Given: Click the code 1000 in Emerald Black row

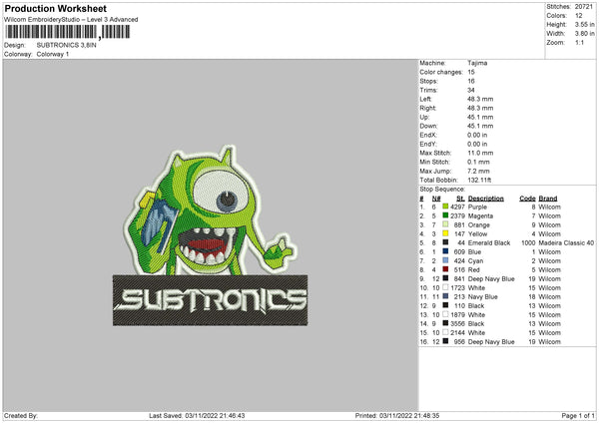Looking at the screenshot, I should (528, 242).
